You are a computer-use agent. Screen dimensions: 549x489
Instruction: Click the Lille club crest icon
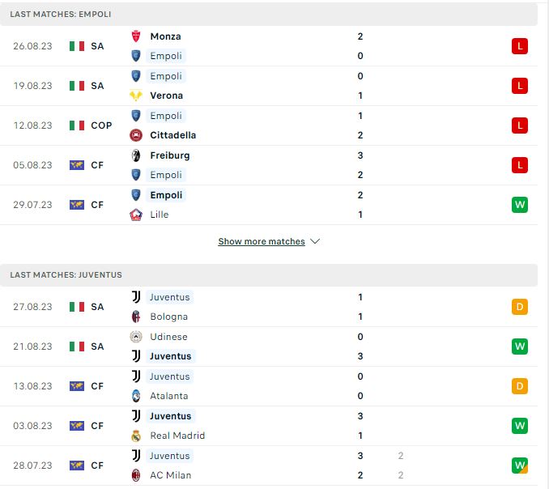pyautogui.click(x=136, y=215)
